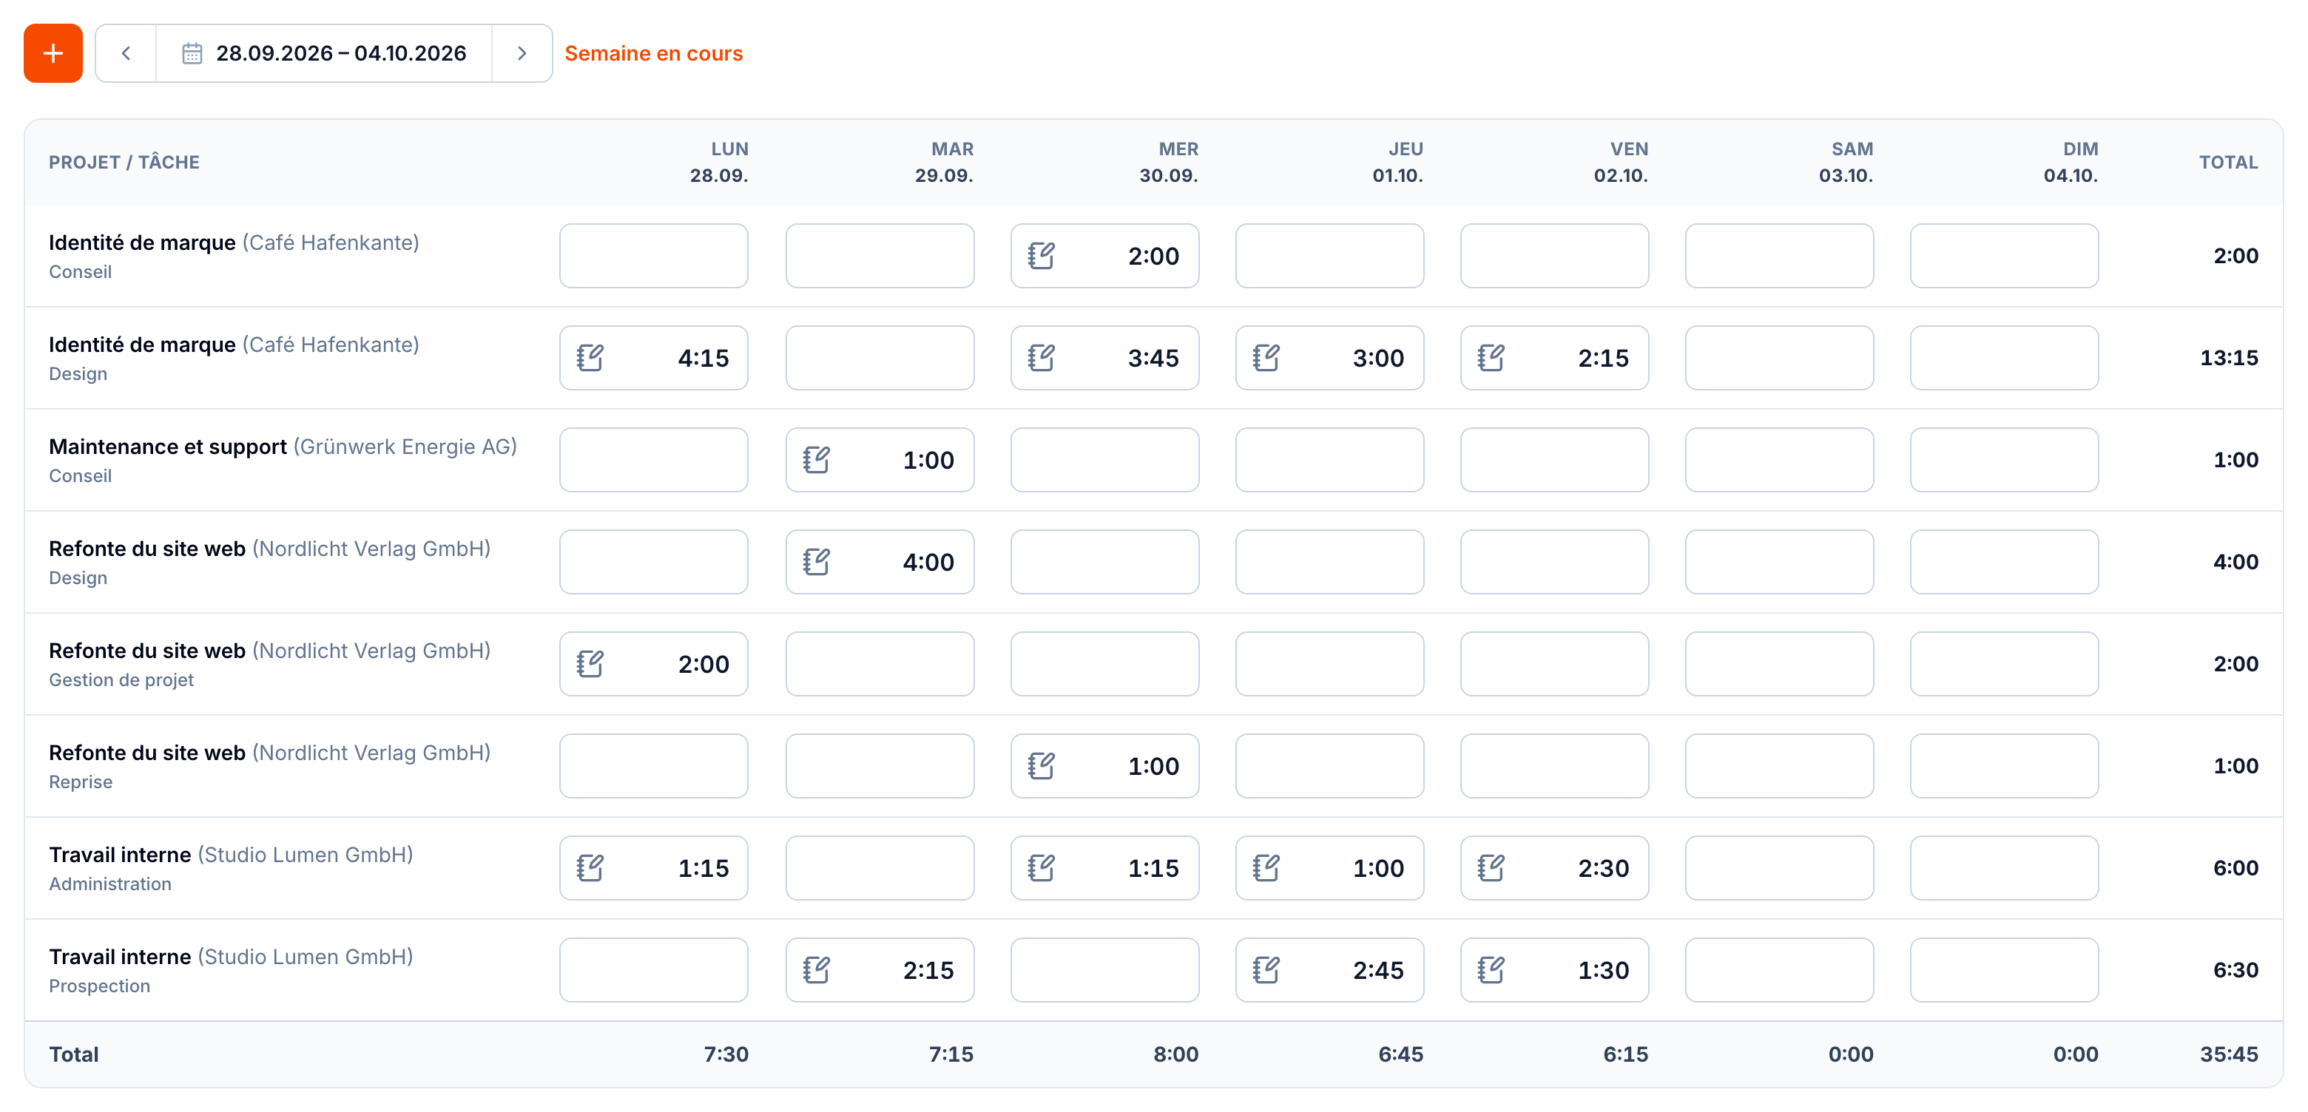Viewport: 2308px width, 1112px height.
Task: Go to the previous week
Action: [x=126, y=54]
